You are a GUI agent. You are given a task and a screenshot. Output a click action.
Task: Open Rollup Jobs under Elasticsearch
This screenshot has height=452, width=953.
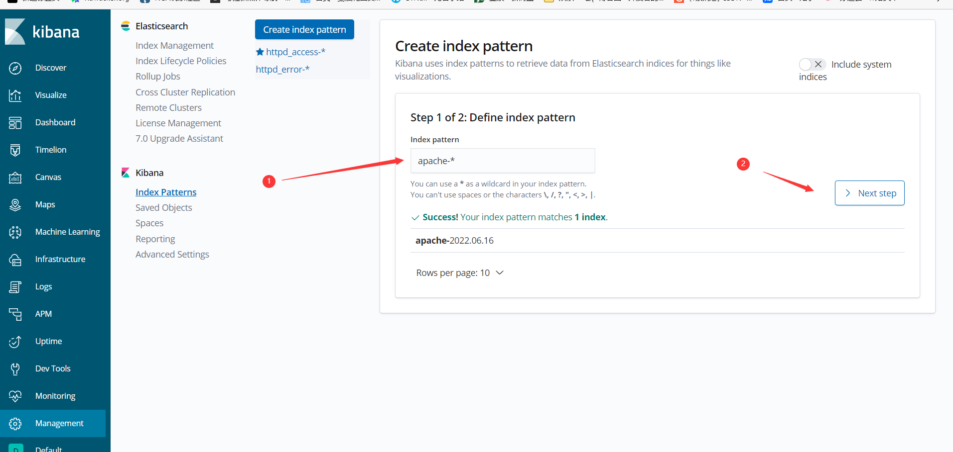158,76
